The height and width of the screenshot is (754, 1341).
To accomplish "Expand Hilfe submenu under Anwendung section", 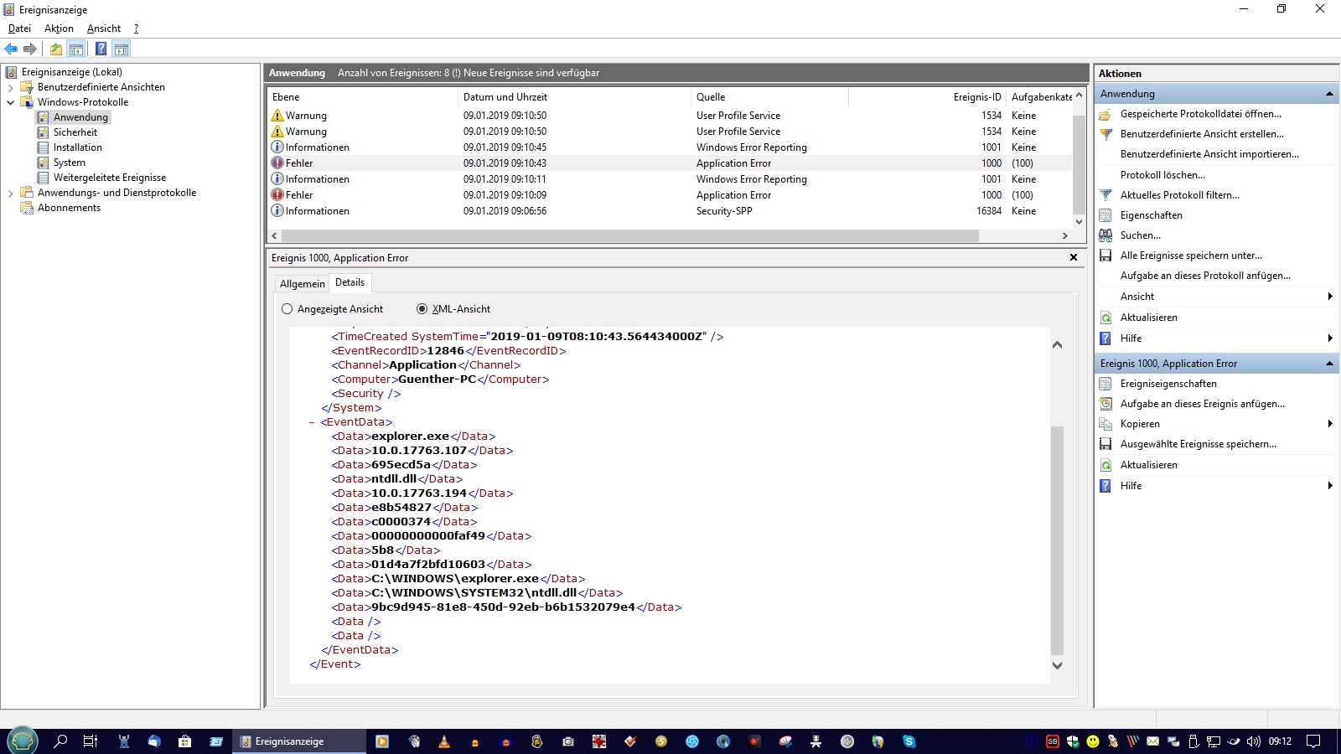I will click(1330, 338).
